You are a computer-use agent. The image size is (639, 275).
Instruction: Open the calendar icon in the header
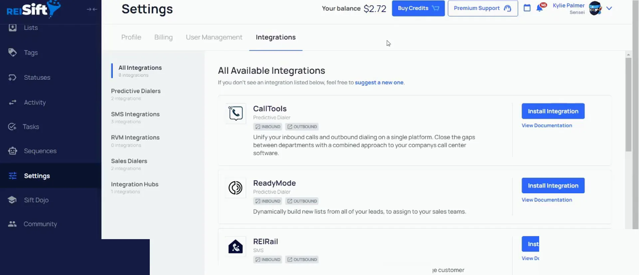(x=527, y=8)
